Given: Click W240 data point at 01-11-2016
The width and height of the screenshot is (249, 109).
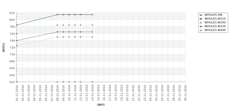Looking at the screenshot, I should pos(17,34).
